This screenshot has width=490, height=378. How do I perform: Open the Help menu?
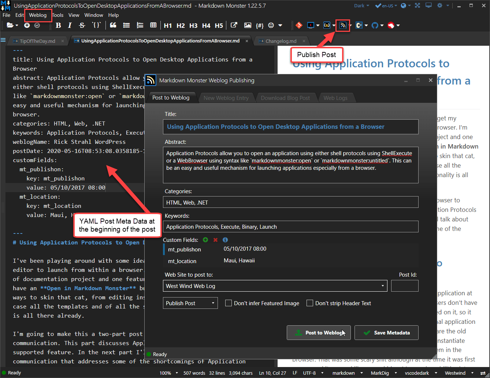pyautogui.click(x=114, y=15)
